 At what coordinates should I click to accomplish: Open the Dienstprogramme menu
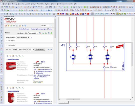62,4
